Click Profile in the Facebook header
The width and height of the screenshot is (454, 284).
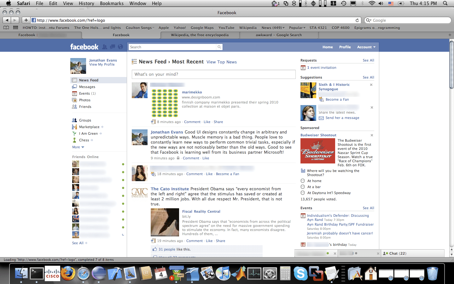point(345,47)
